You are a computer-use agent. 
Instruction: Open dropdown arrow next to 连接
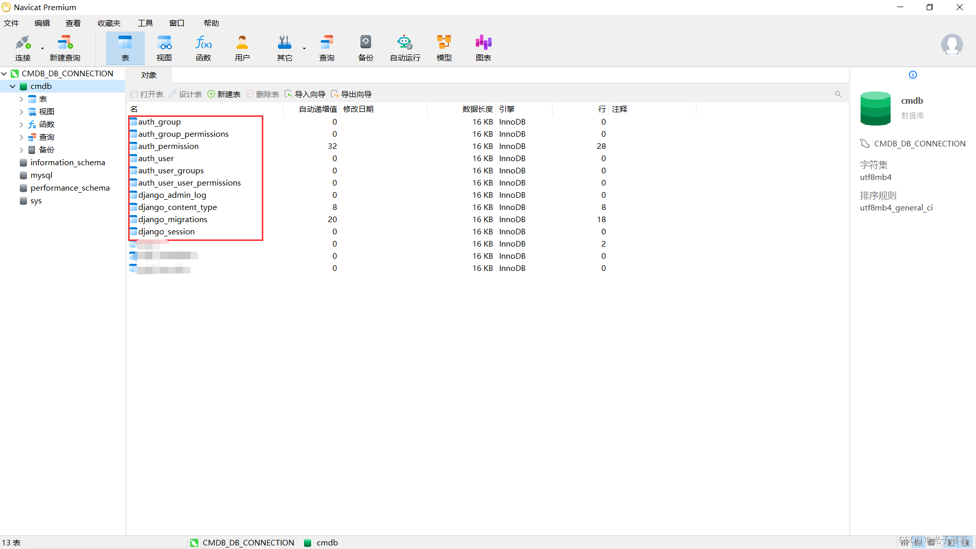(x=42, y=49)
